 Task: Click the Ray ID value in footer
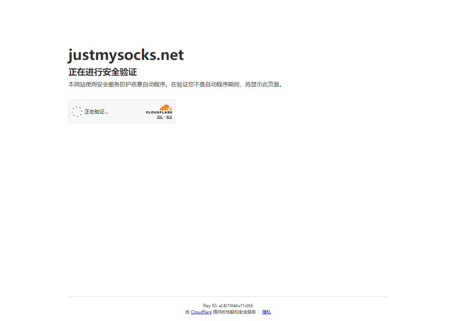click(x=236, y=306)
